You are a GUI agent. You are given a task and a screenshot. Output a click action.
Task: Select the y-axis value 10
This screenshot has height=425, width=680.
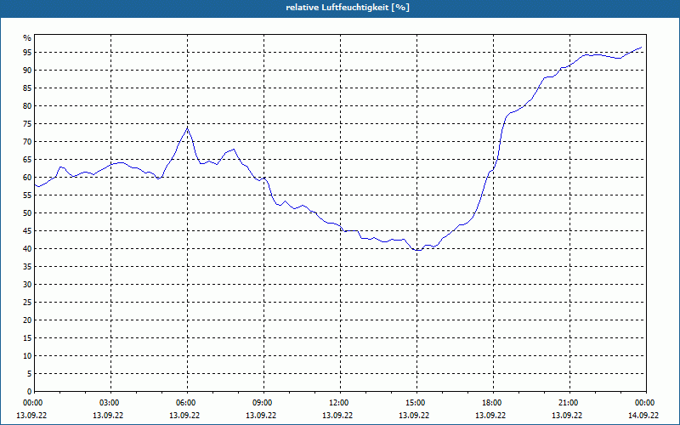coord(27,356)
